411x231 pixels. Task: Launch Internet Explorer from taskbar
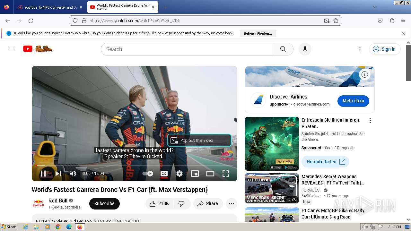[26, 227]
